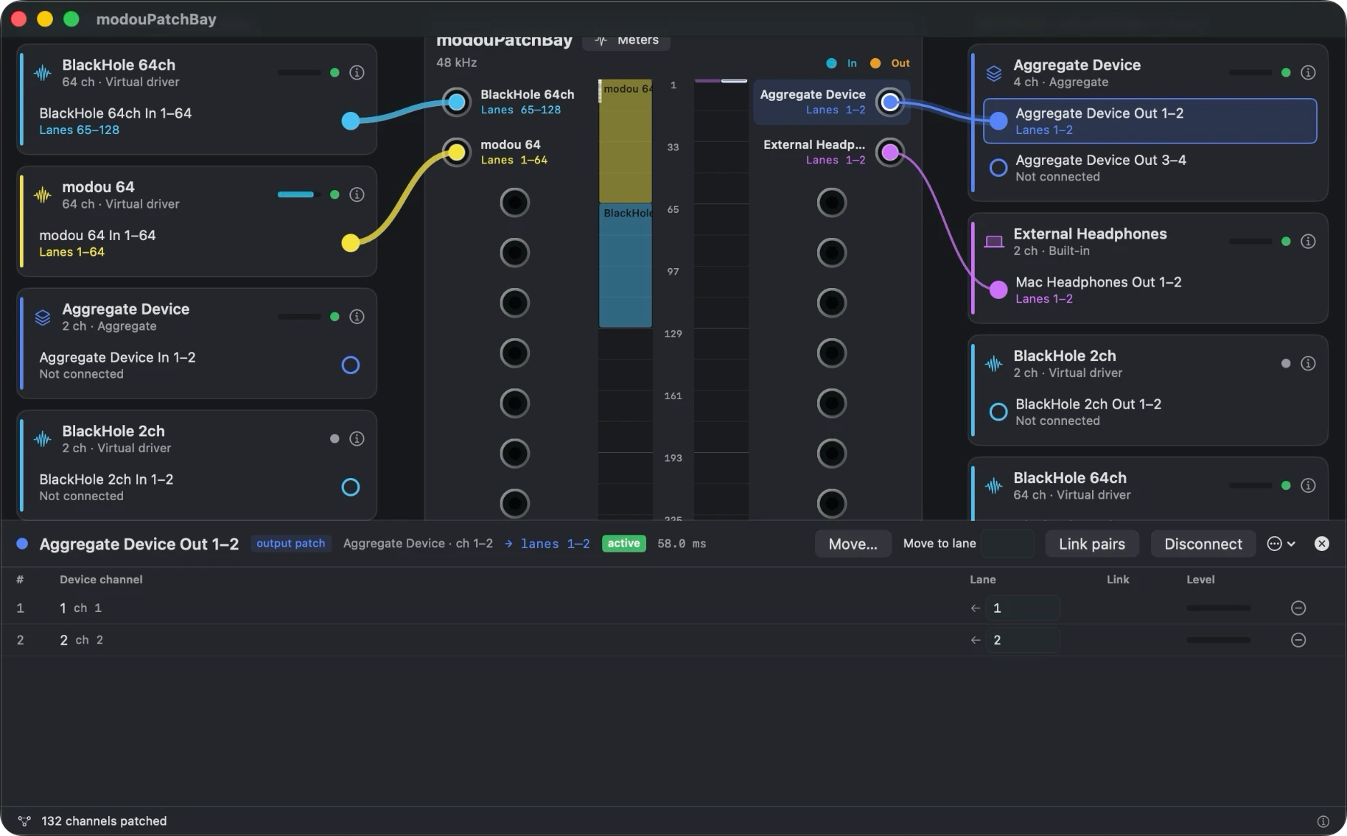Close the patch detail panel
Viewport: 1347px width, 836px height.
[x=1322, y=544]
